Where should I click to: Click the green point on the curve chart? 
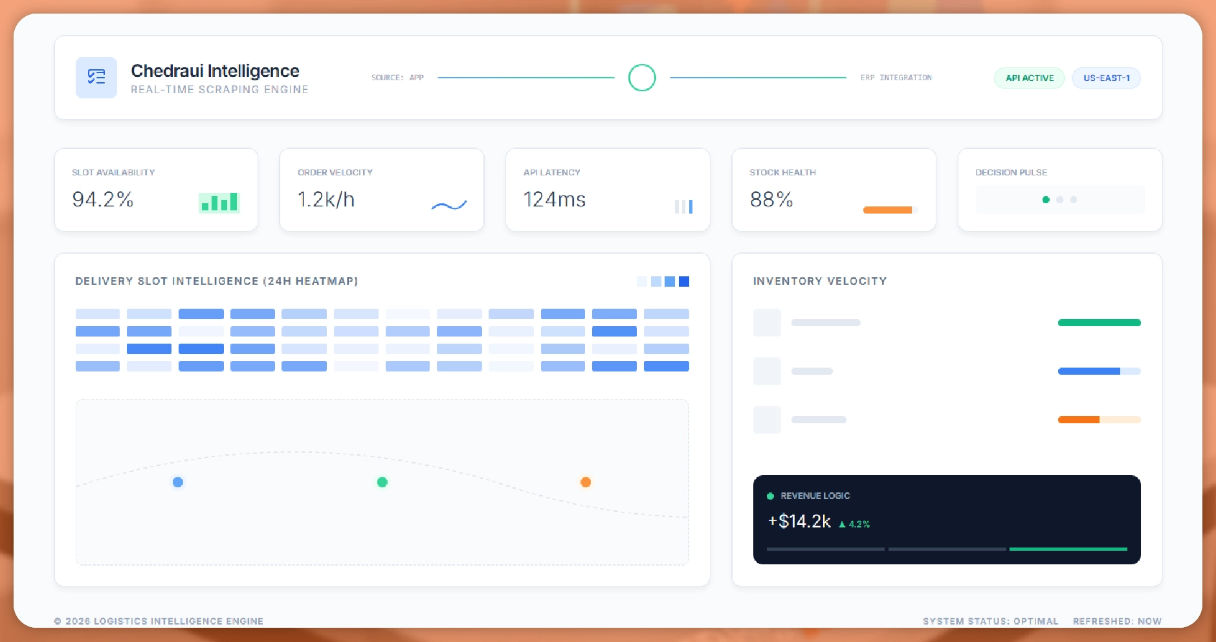tap(382, 482)
